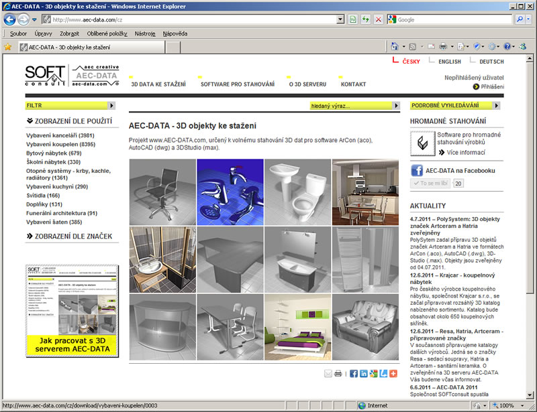Click the green bedroom thumbnail image
The height and width of the screenshot is (412, 537).
[297, 328]
